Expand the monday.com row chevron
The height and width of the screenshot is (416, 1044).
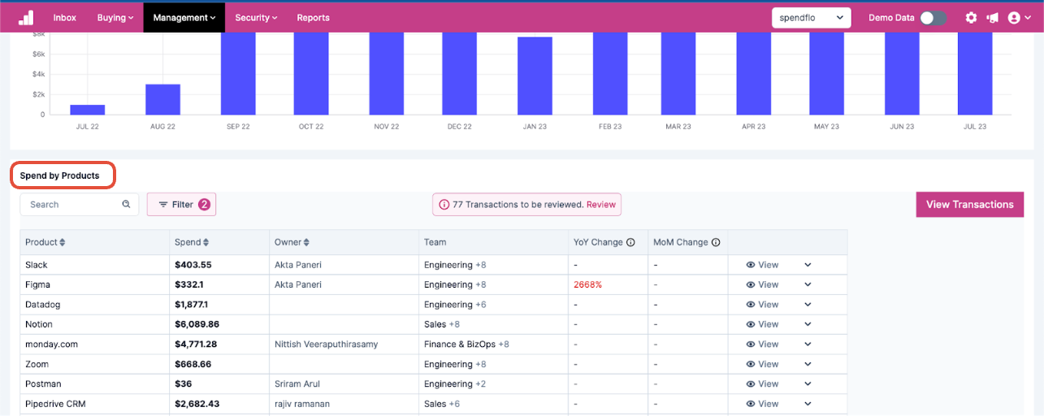[808, 344]
